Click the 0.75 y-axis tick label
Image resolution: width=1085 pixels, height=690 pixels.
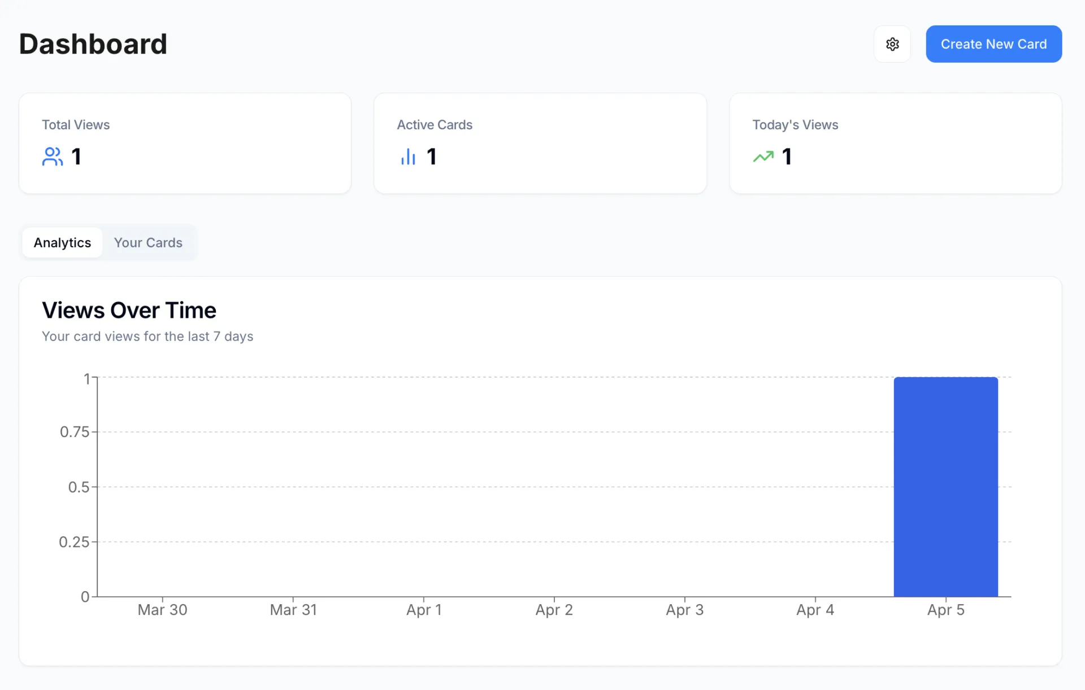tap(75, 432)
